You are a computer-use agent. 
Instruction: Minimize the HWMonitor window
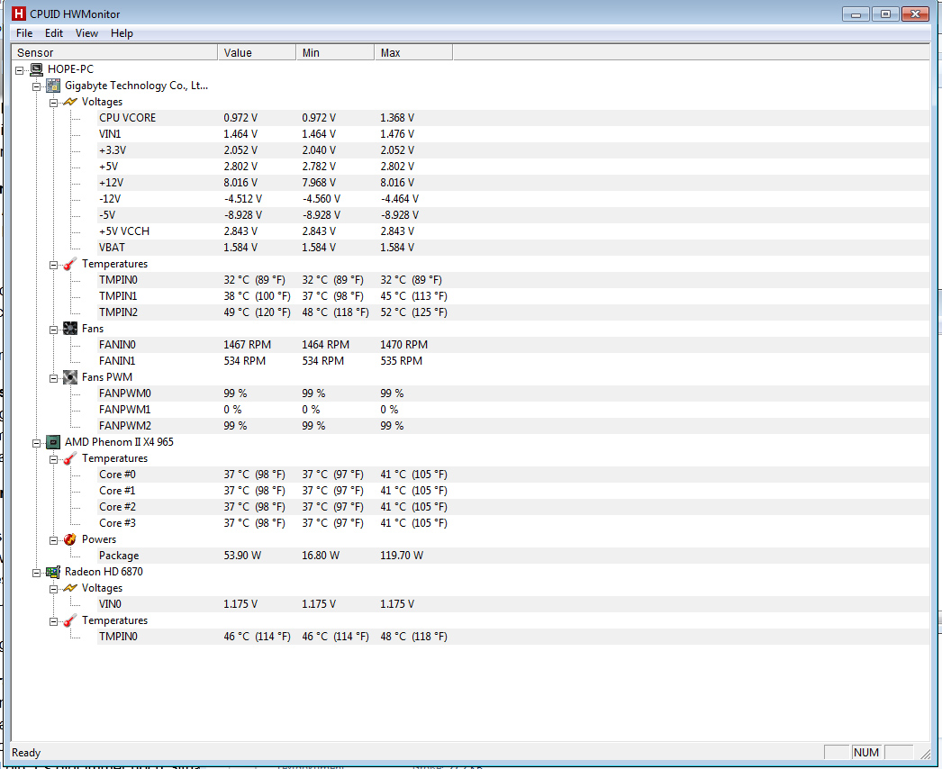point(856,14)
